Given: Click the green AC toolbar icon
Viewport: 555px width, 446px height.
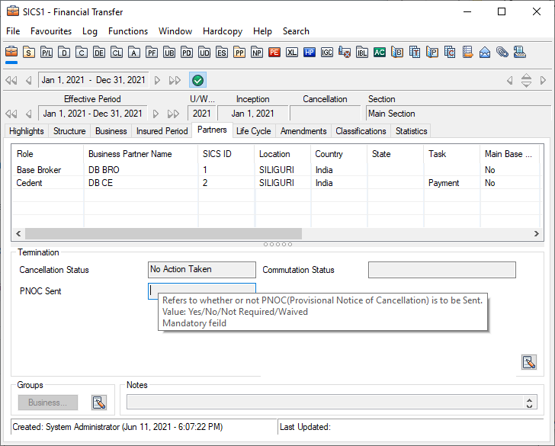Looking at the screenshot, I should click(380, 53).
